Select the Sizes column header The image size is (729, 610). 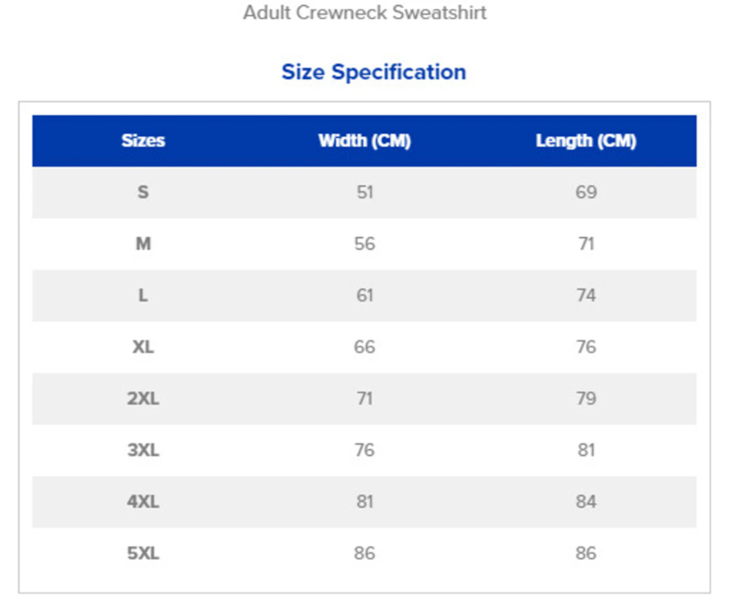[x=143, y=141]
